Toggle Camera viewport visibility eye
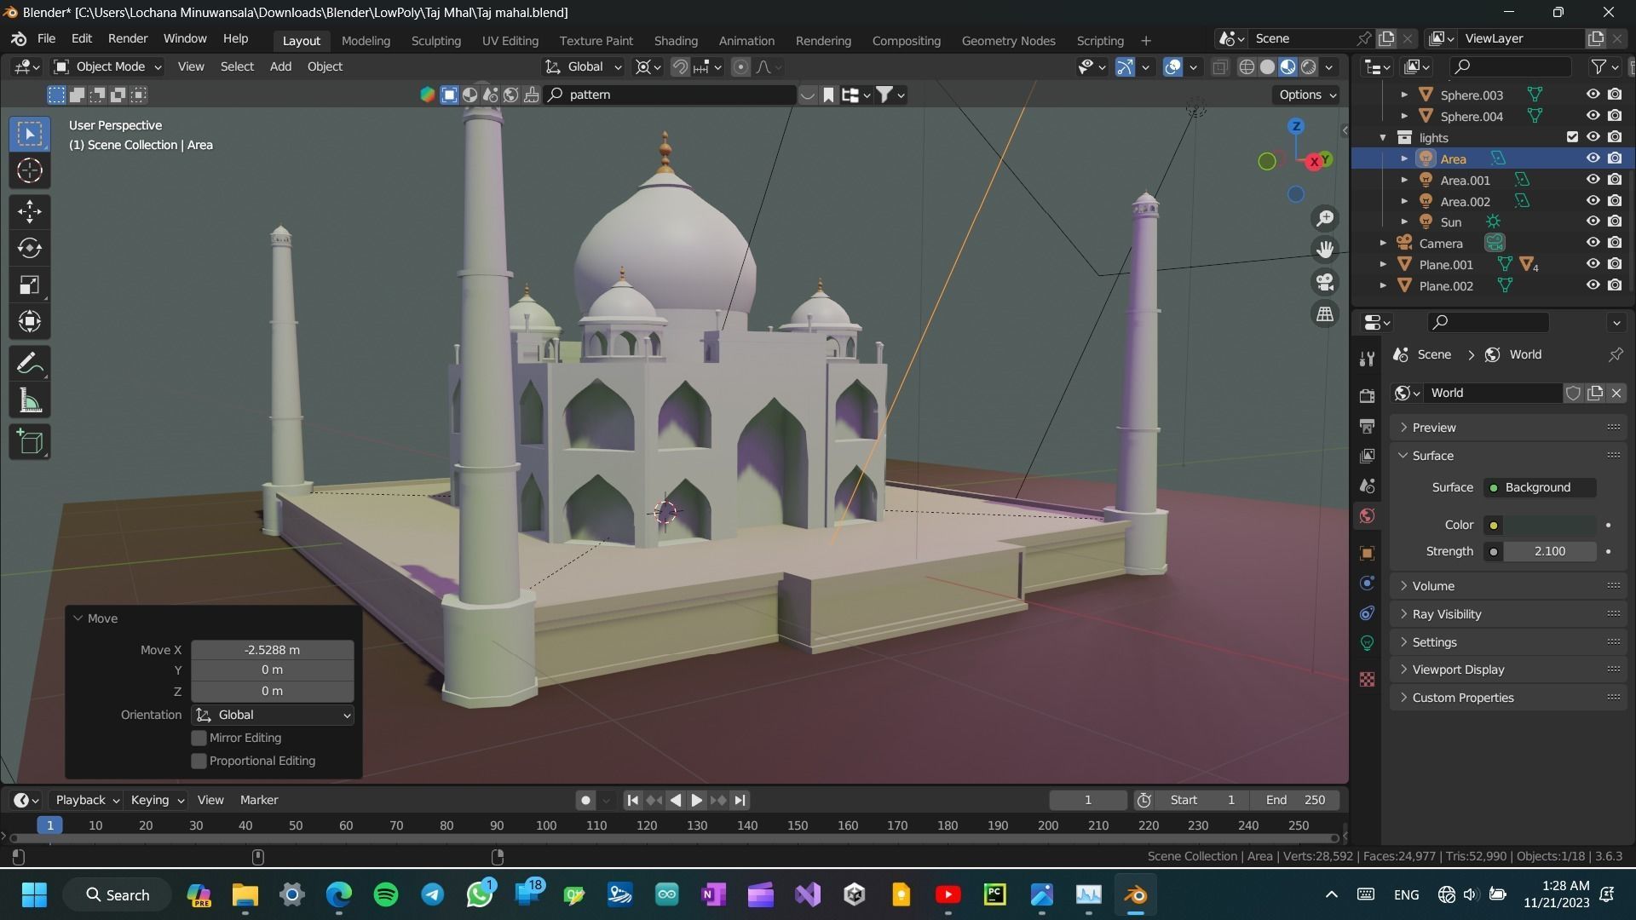1636x920 pixels. (x=1593, y=243)
